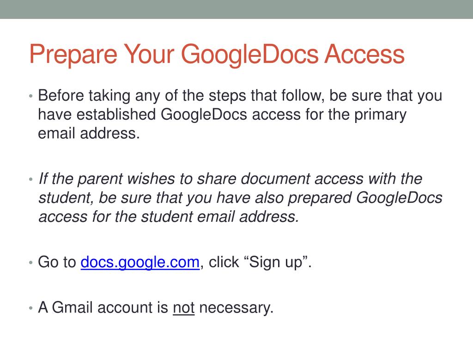Click the slide title "Prepare Your GoogleDocs Access"
Screen dimensions: 473x355
click(217, 55)
